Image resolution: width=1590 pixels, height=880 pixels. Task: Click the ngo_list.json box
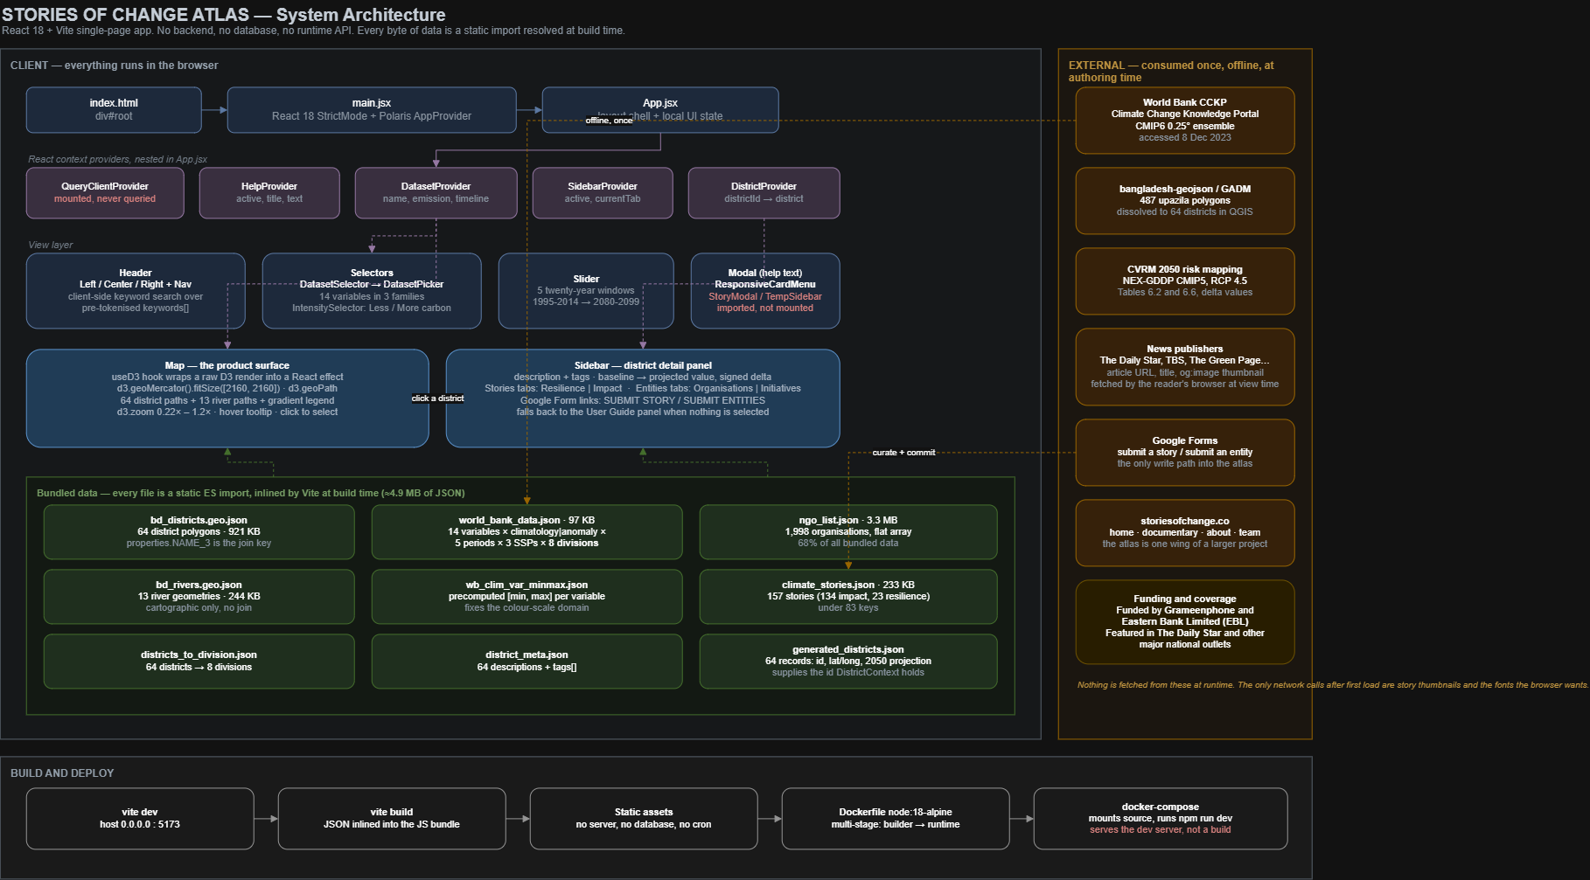coord(848,532)
